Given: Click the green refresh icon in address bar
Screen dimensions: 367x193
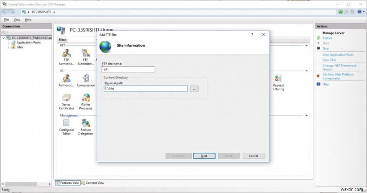Looking at the screenshot, I should click(340, 12).
